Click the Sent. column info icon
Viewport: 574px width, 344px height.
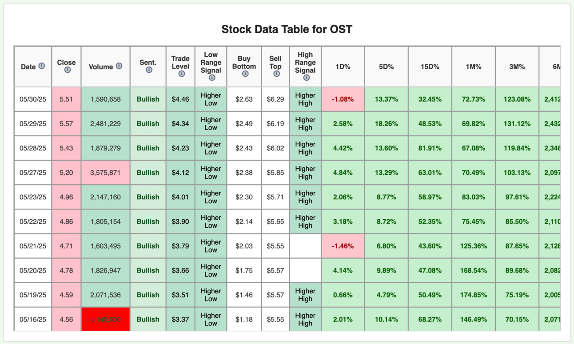pyautogui.click(x=149, y=70)
